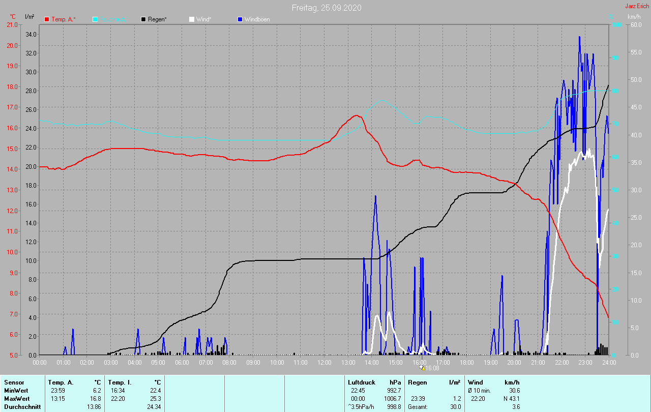This screenshot has width=651, height=412.
Task: Click the l/m² rain axis unit label
Action: tap(29, 17)
